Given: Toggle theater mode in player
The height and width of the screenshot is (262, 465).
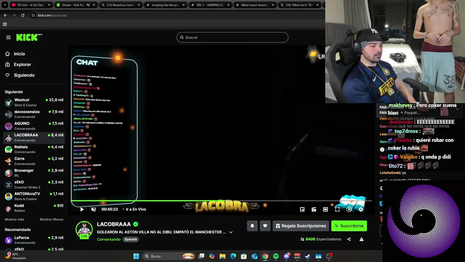Looking at the screenshot, I should click(x=325, y=209).
